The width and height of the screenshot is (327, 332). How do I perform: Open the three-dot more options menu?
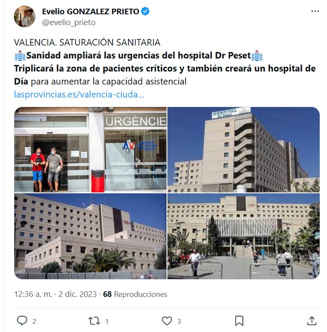click(x=315, y=11)
